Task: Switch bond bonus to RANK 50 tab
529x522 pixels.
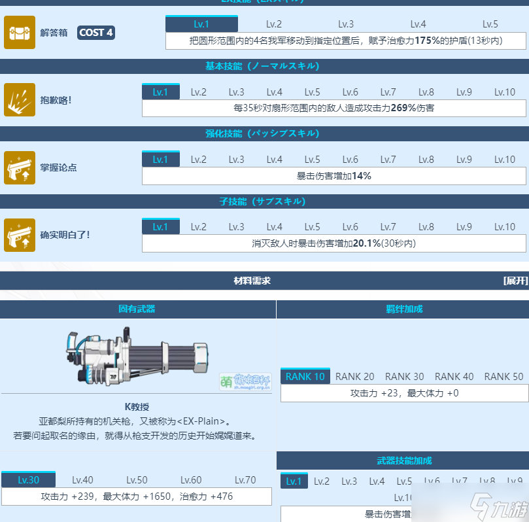Action: click(x=503, y=376)
